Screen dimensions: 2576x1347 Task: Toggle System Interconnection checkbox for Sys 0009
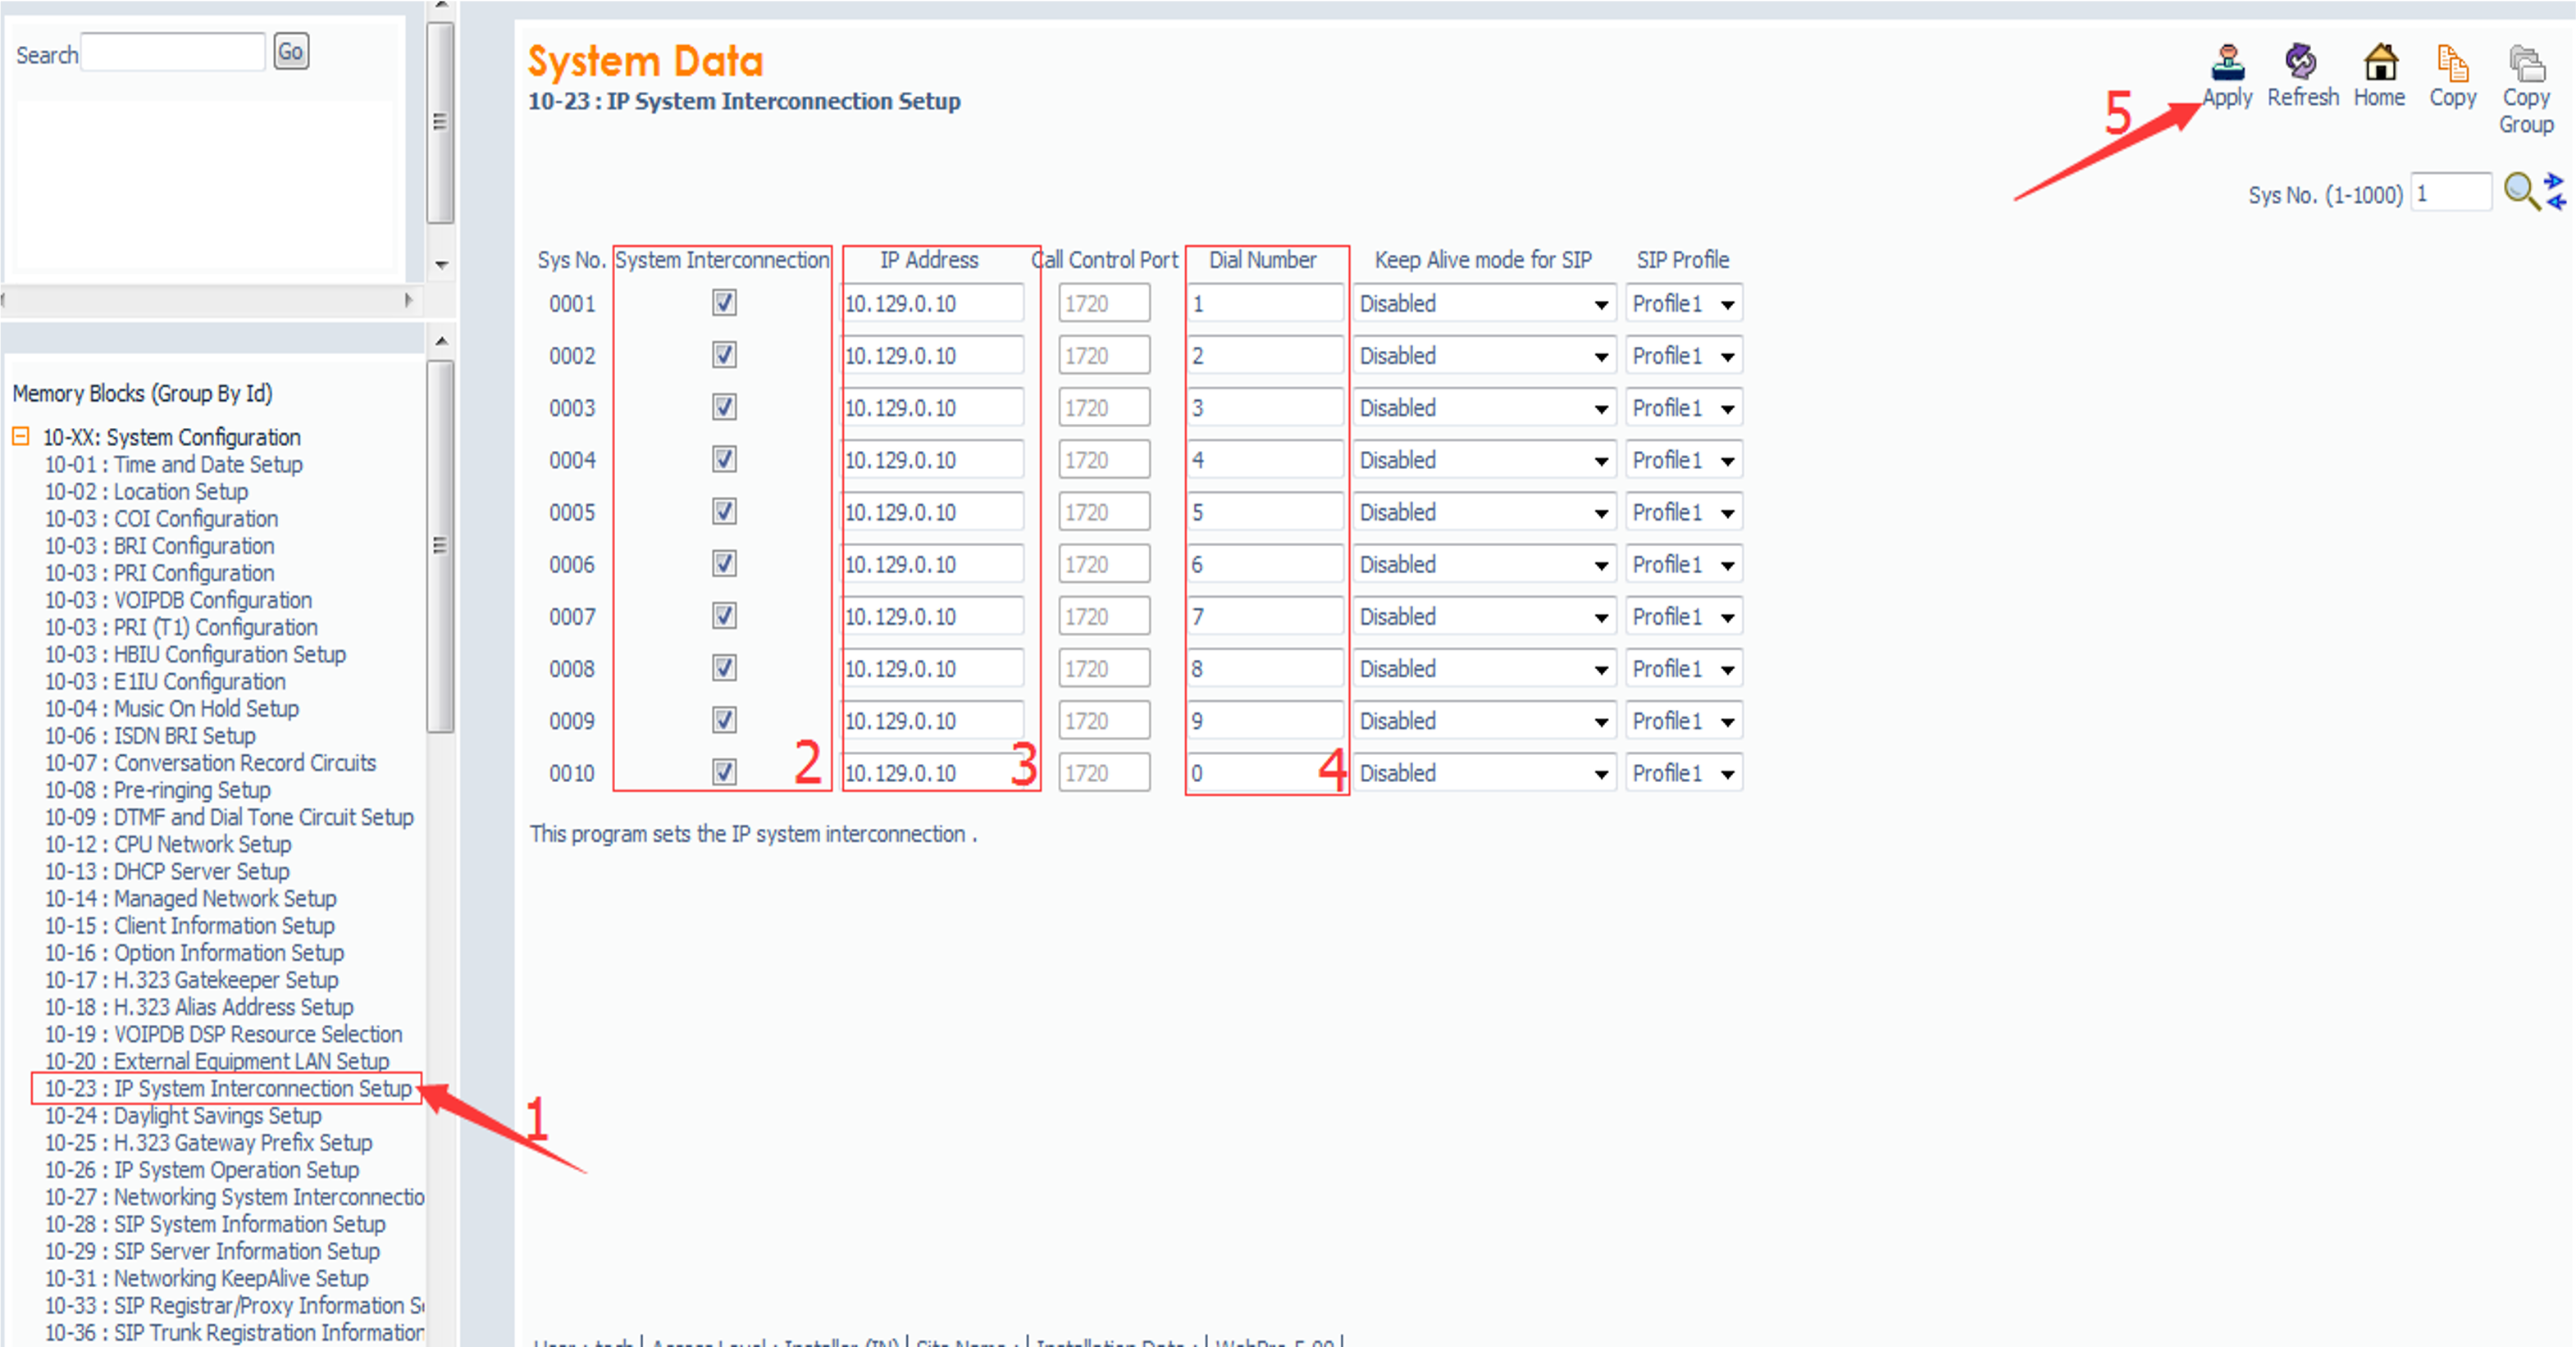click(x=724, y=720)
